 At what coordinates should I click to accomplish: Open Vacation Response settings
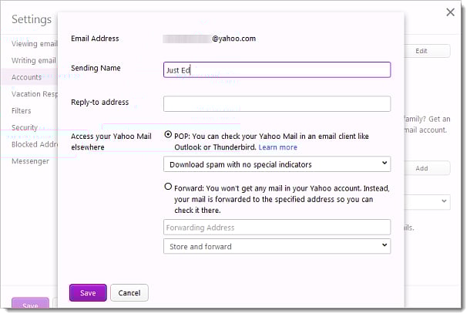[x=35, y=94]
